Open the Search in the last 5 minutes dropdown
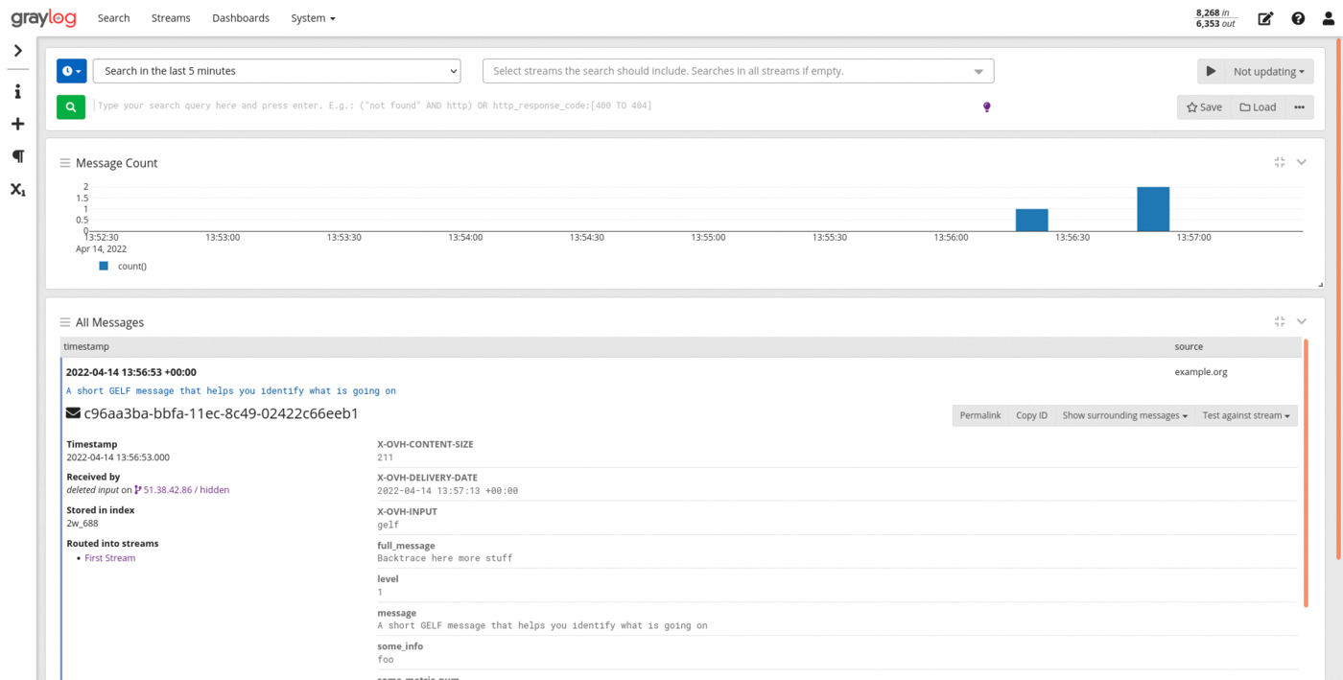 (x=276, y=71)
